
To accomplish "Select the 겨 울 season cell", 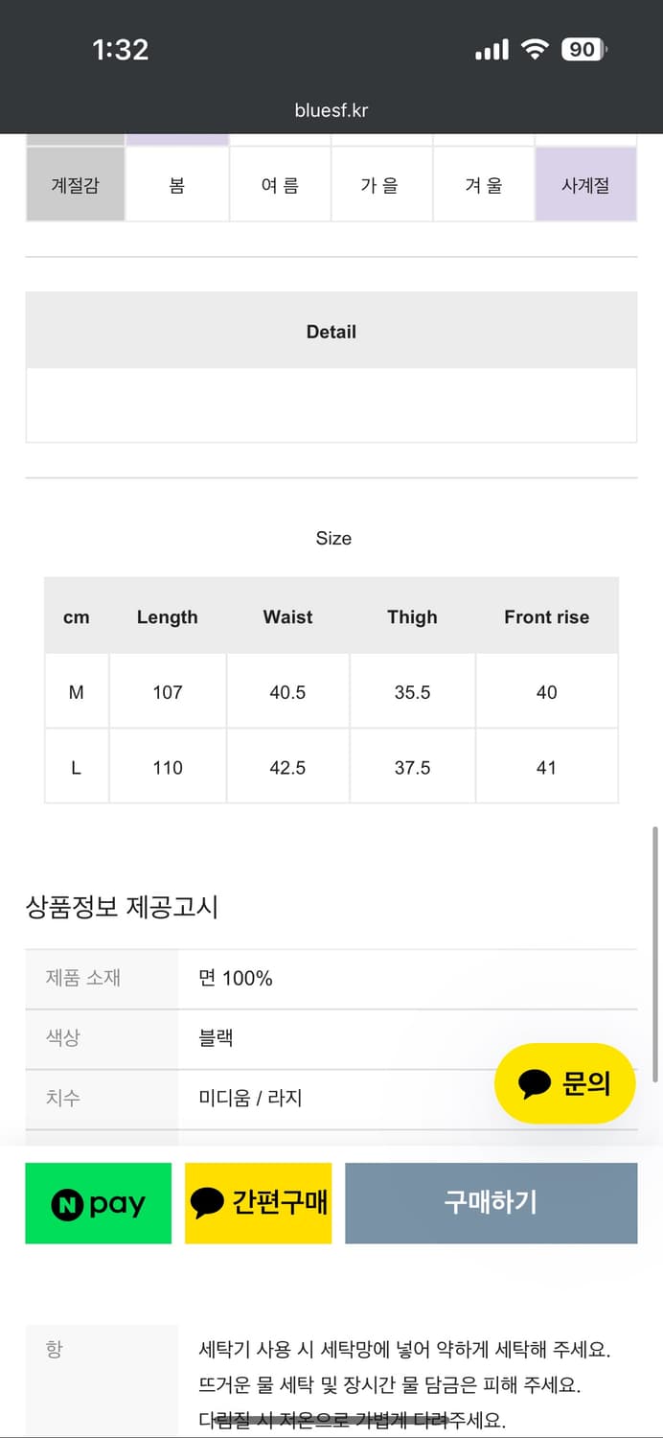I will (484, 184).
